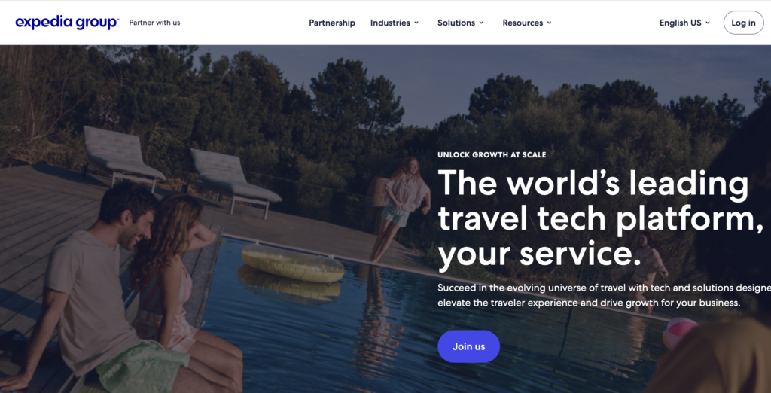Click the language selector chevron
This screenshot has height=393, width=771.
pos(708,23)
